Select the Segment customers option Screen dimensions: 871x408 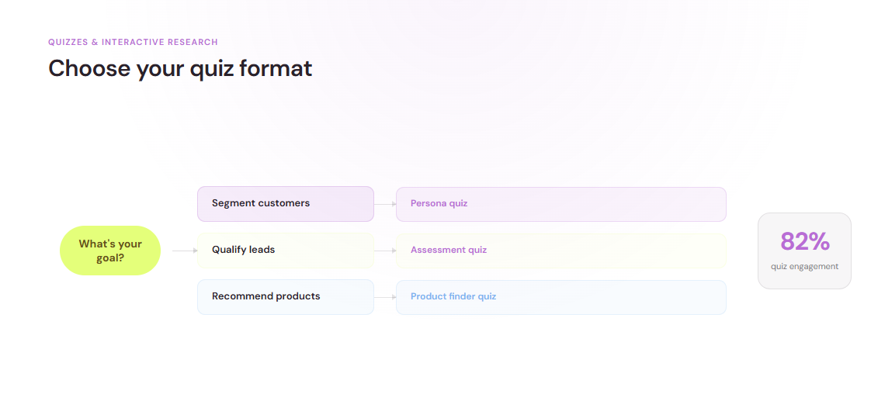coord(286,204)
